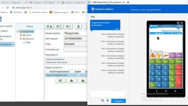
Task: Click the alert bell icon under chat
Action: point(108,100)
